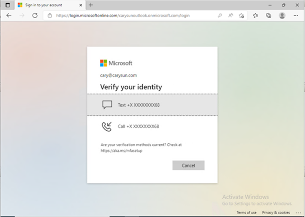Screen dimensions: 305x217
Task: Open a new browser tab
Action: point(91,5)
